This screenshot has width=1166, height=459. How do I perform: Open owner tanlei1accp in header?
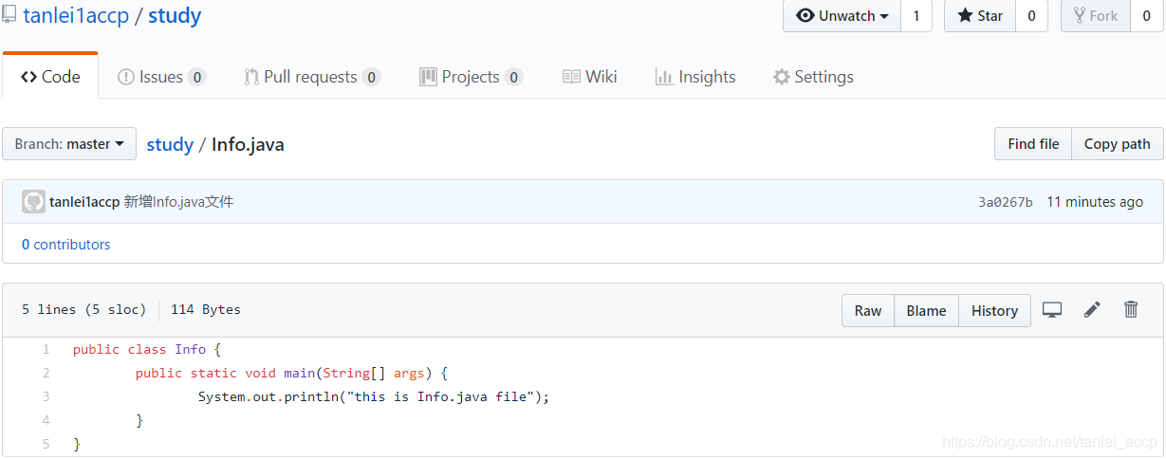tap(76, 15)
